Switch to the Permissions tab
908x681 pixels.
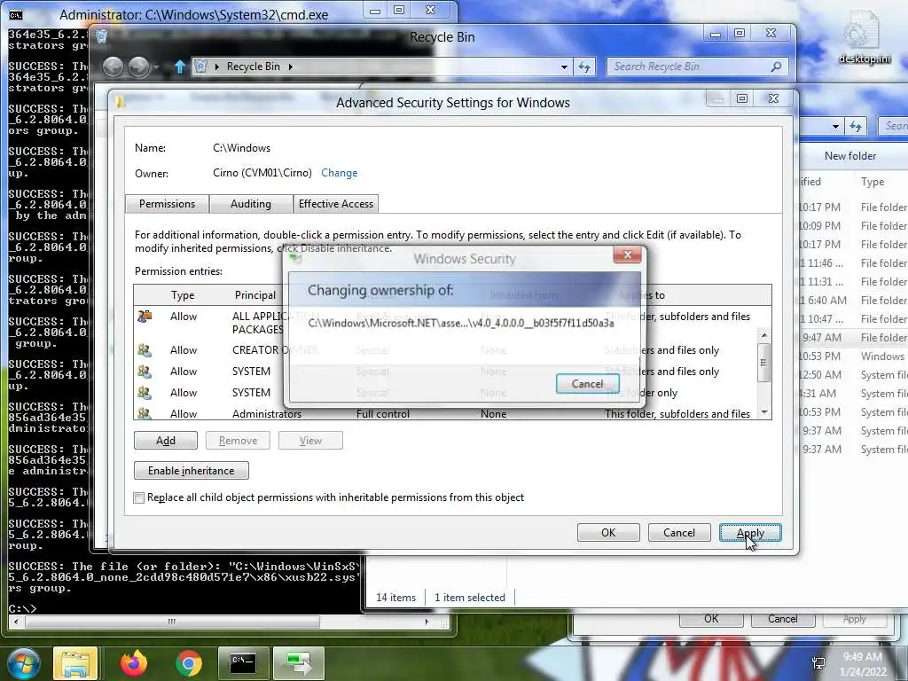pyautogui.click(x=167, y=204)
